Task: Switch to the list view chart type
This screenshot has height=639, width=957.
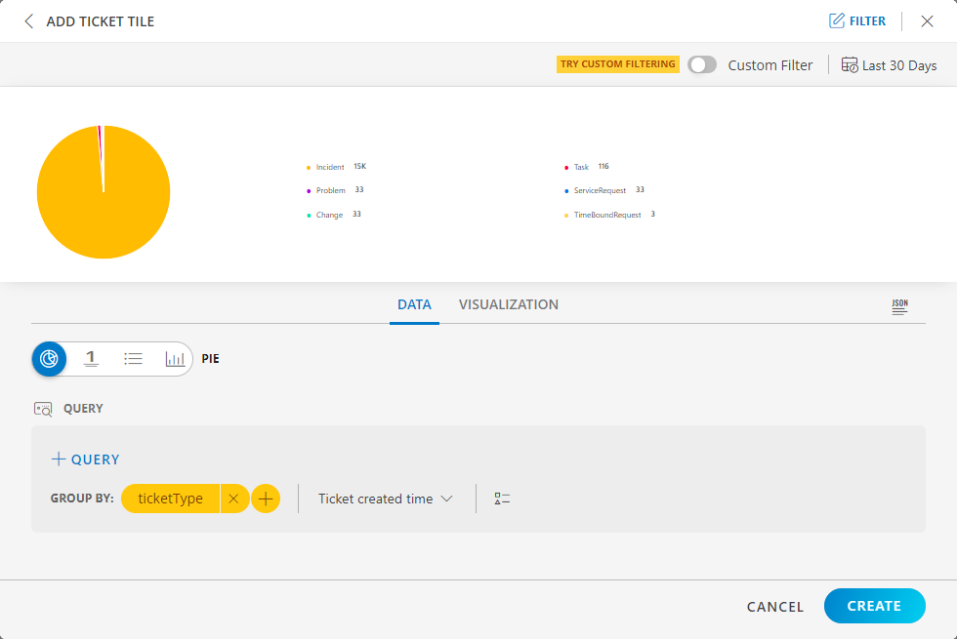Action: tap(133, 359)
